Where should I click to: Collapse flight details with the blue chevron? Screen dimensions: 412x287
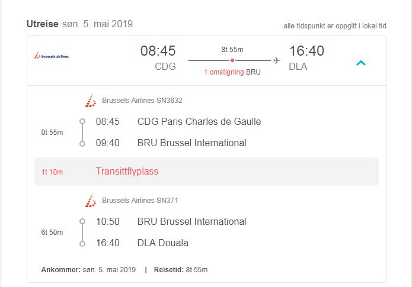(361, 63)
